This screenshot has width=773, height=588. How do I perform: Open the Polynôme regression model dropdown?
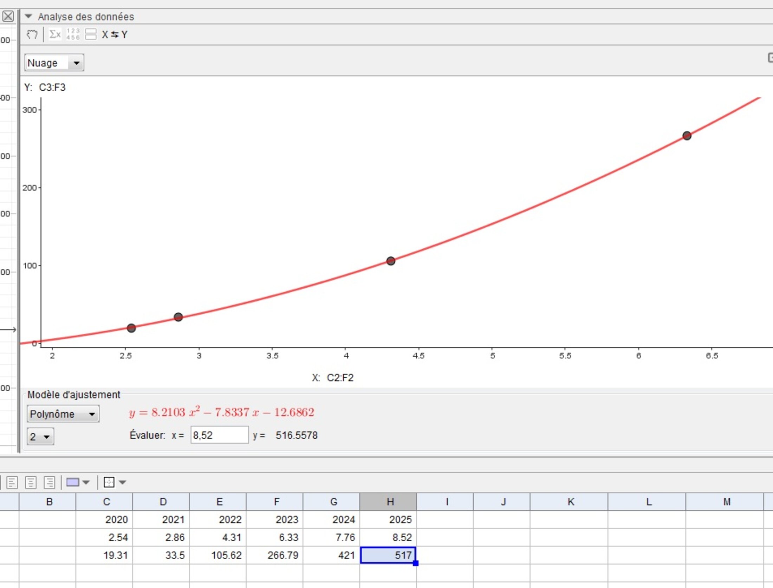click(63, 414)
